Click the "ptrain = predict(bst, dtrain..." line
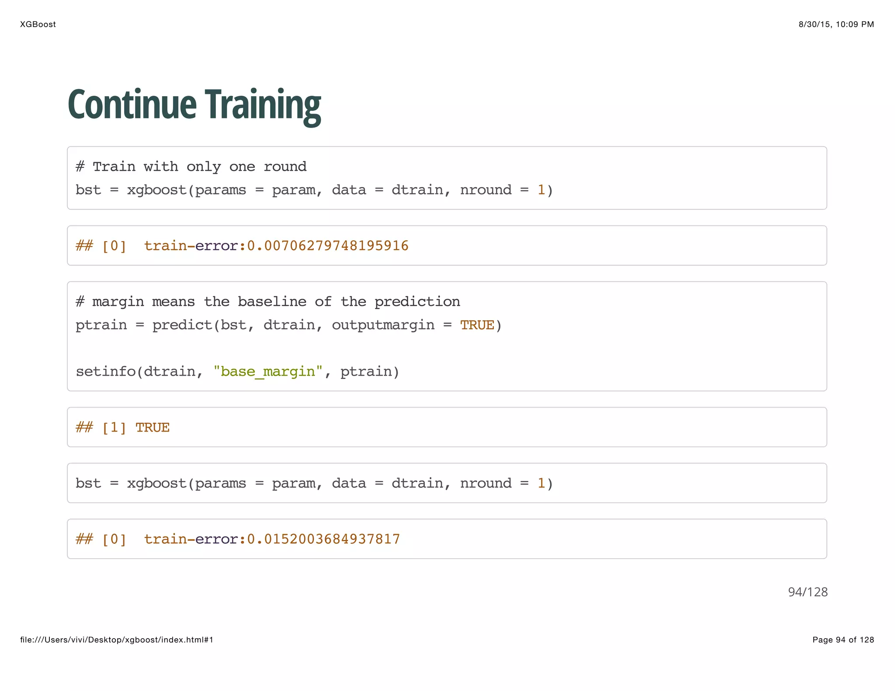Viewport: 895px width, 691px height. tap(289, 325)
